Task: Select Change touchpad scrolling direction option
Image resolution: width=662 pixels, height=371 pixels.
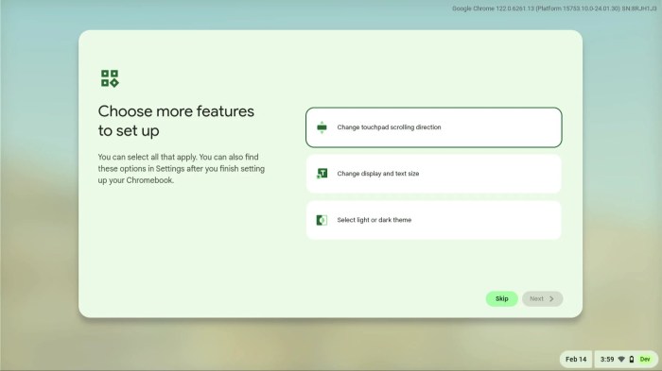Action: click(433, 127)
